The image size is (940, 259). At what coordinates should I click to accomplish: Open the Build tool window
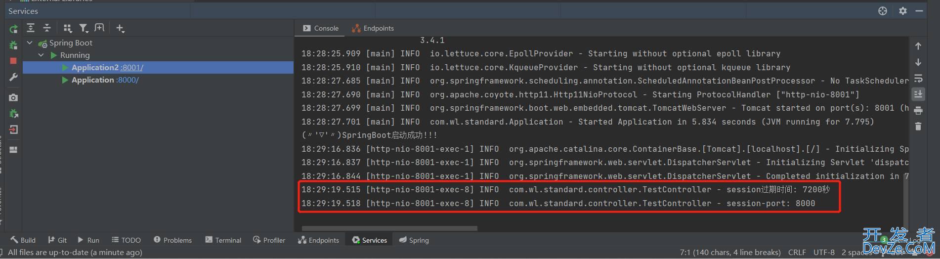click(x=23, y=240)
